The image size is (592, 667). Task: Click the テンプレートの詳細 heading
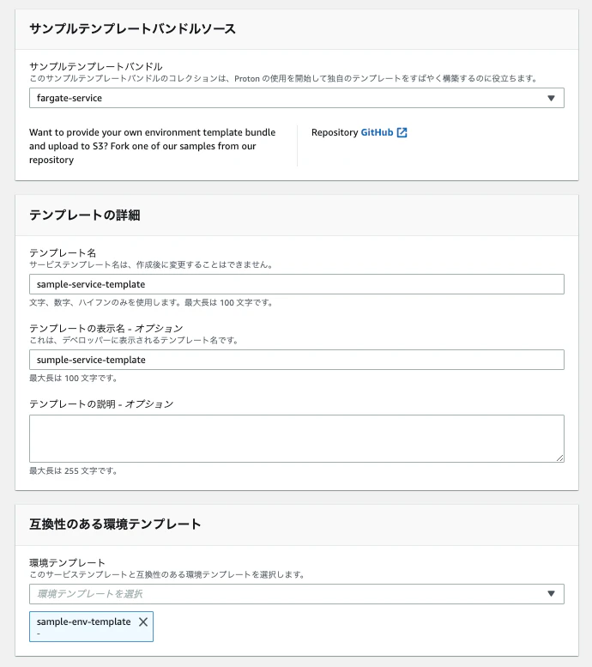pyautogui.click(x=85, y=215)
